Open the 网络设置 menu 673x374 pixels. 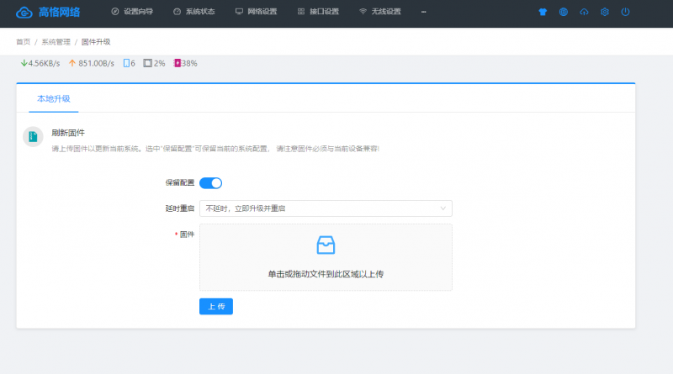(x=256, y=13)
